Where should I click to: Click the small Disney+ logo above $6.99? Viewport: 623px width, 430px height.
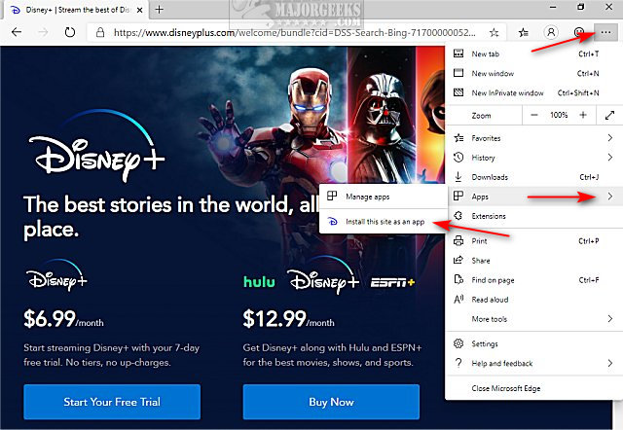pyautogui.click(x=56, y=274)
